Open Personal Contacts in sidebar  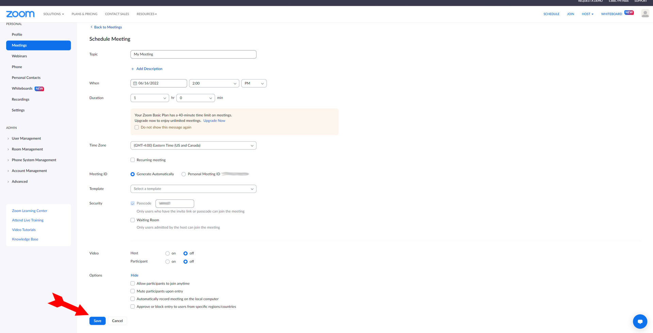point(26,78)
